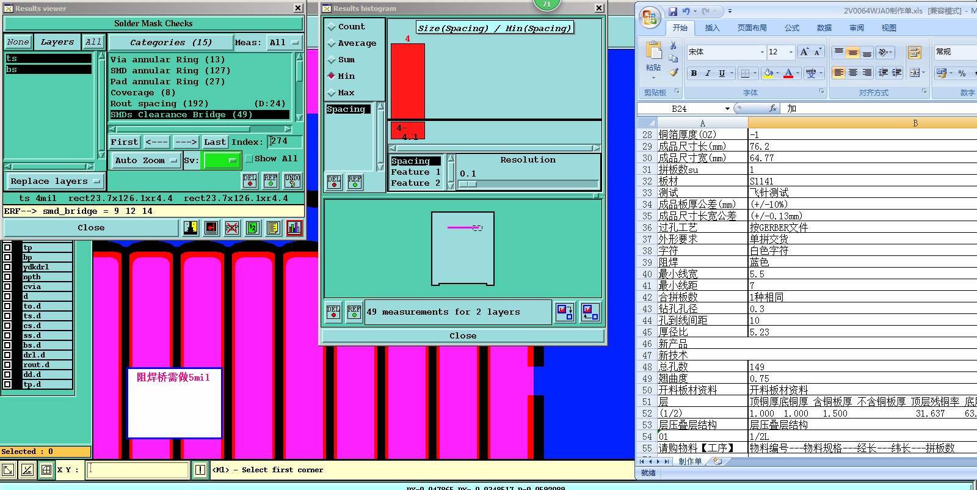Click the Increase Font Size icon
The height and width of the screenshot is (490, 977).
805,52
